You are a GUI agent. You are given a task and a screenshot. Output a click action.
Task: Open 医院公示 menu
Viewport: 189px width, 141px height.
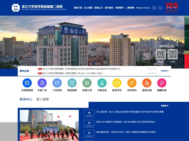click(99, 8)
